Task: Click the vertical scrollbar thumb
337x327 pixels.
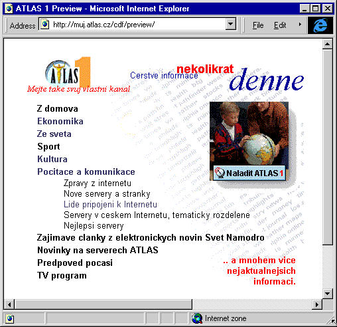Action: 328,148
